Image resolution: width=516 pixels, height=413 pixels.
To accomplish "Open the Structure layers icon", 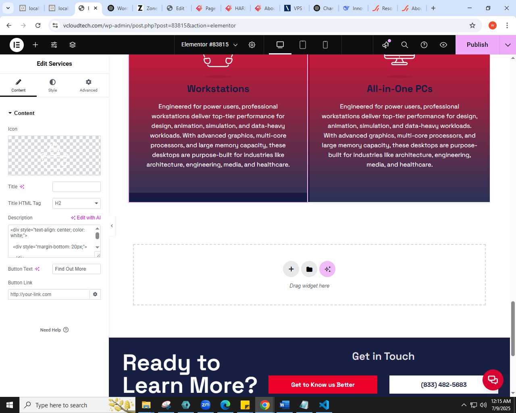I will [x=73, y=45].
